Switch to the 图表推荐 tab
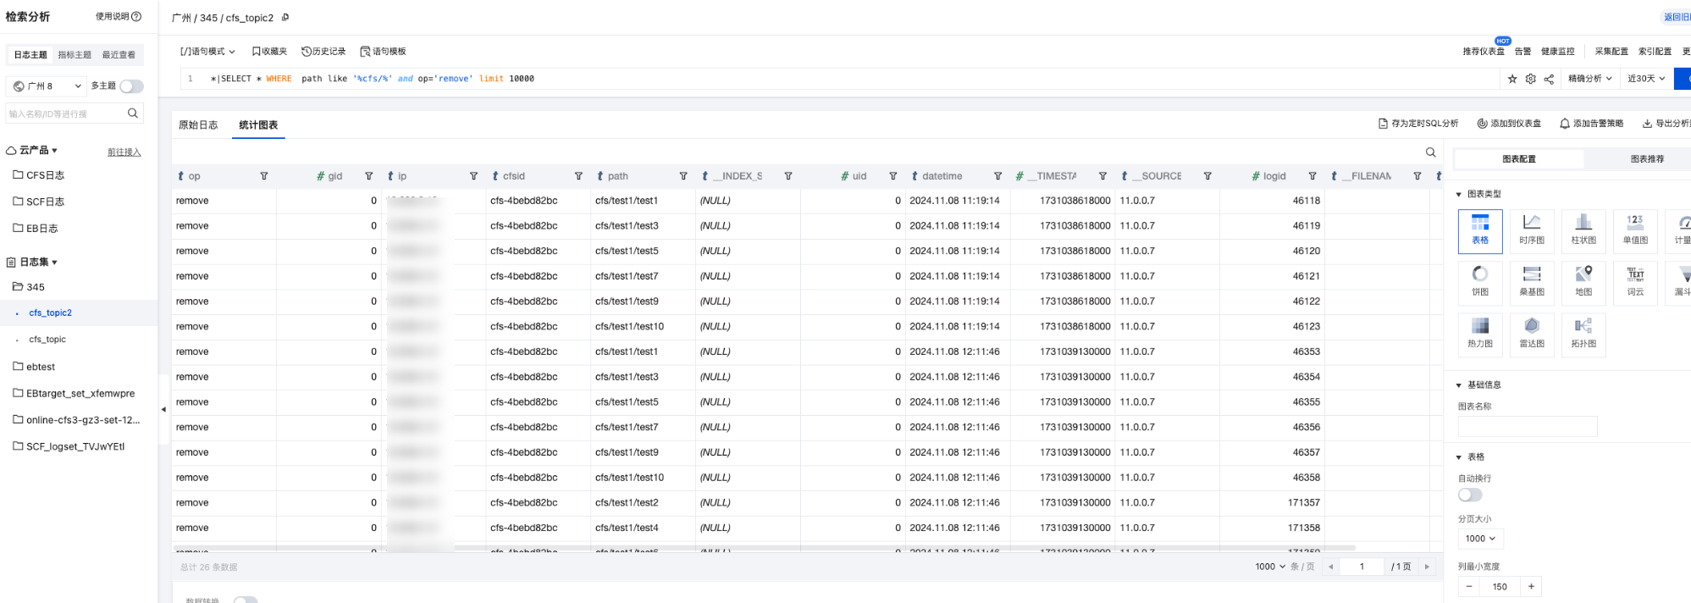This screenshot has width=1691, height=603. (1646, 159)
